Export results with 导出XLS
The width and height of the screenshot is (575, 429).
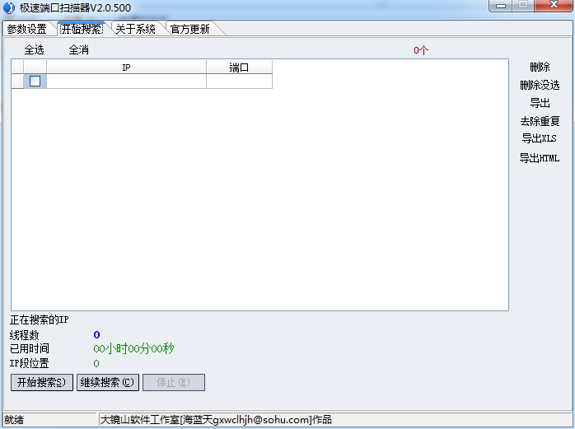539,138
